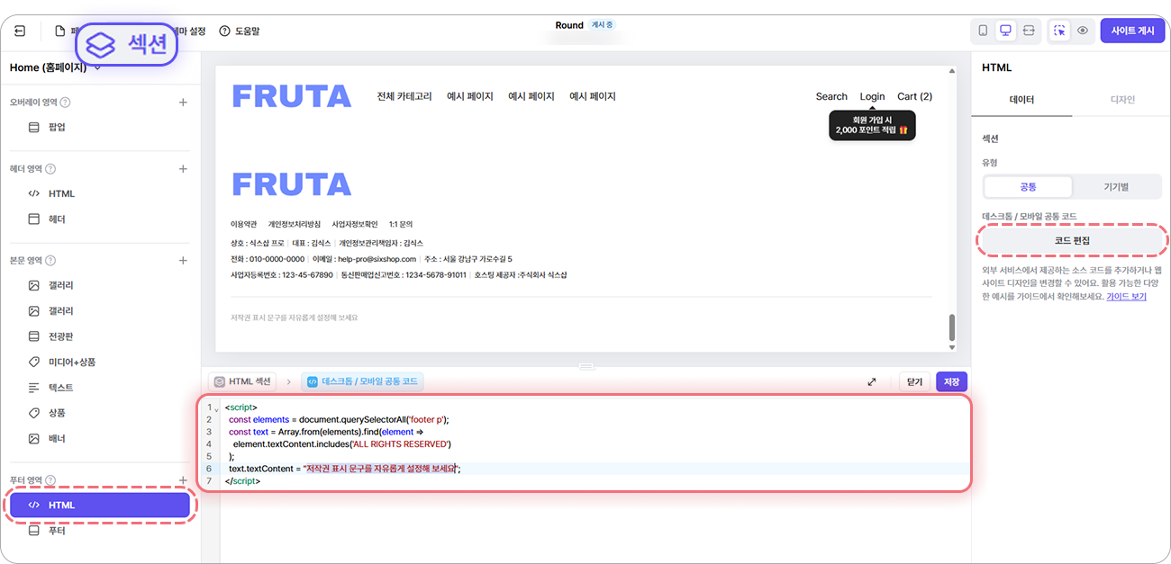Viewport: 1171px width, 564px height.
Task: Switch to desktop preview icon
Action: click(1005, 31)
